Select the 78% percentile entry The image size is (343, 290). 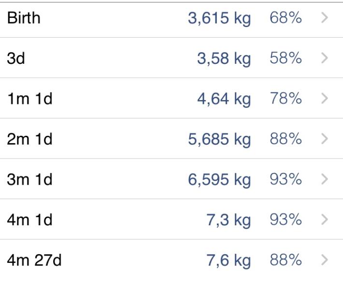point(286,99)
